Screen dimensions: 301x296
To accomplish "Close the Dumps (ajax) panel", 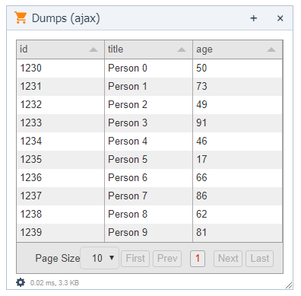I will click(280, 18).
